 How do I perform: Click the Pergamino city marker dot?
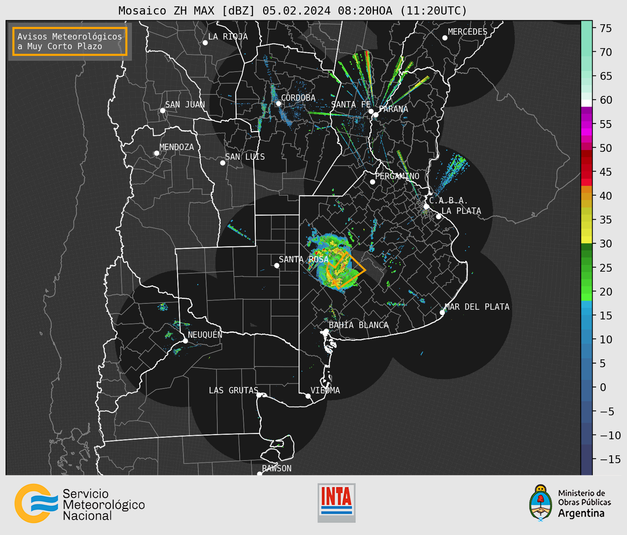(372, 182)
